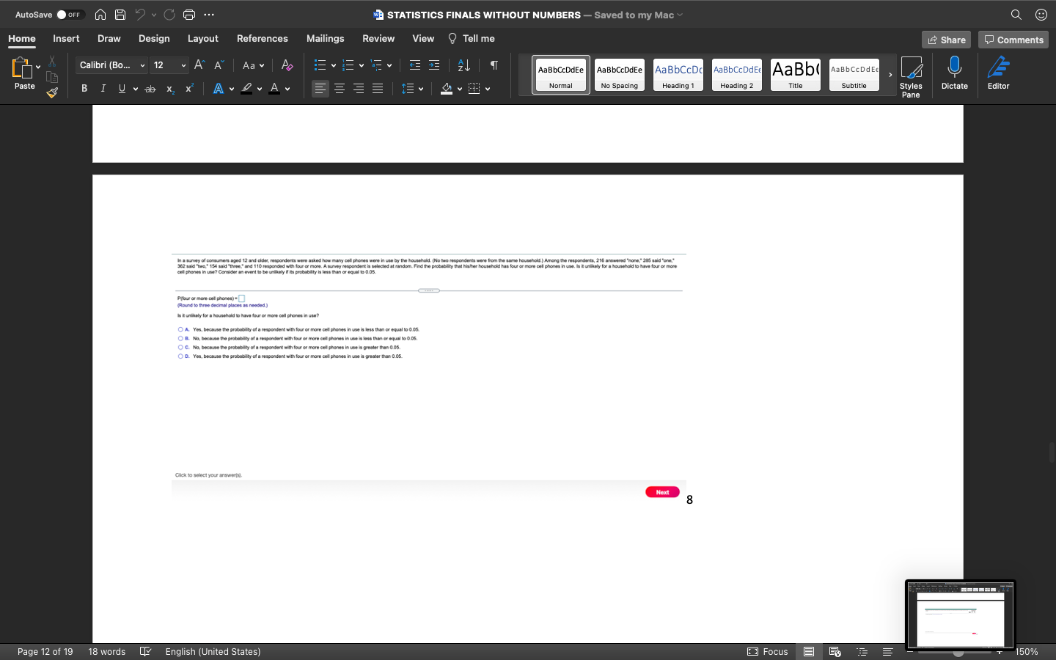1056x660 pixels.
Task: Select answer choice A radio button
Action: tap(180, 329)
